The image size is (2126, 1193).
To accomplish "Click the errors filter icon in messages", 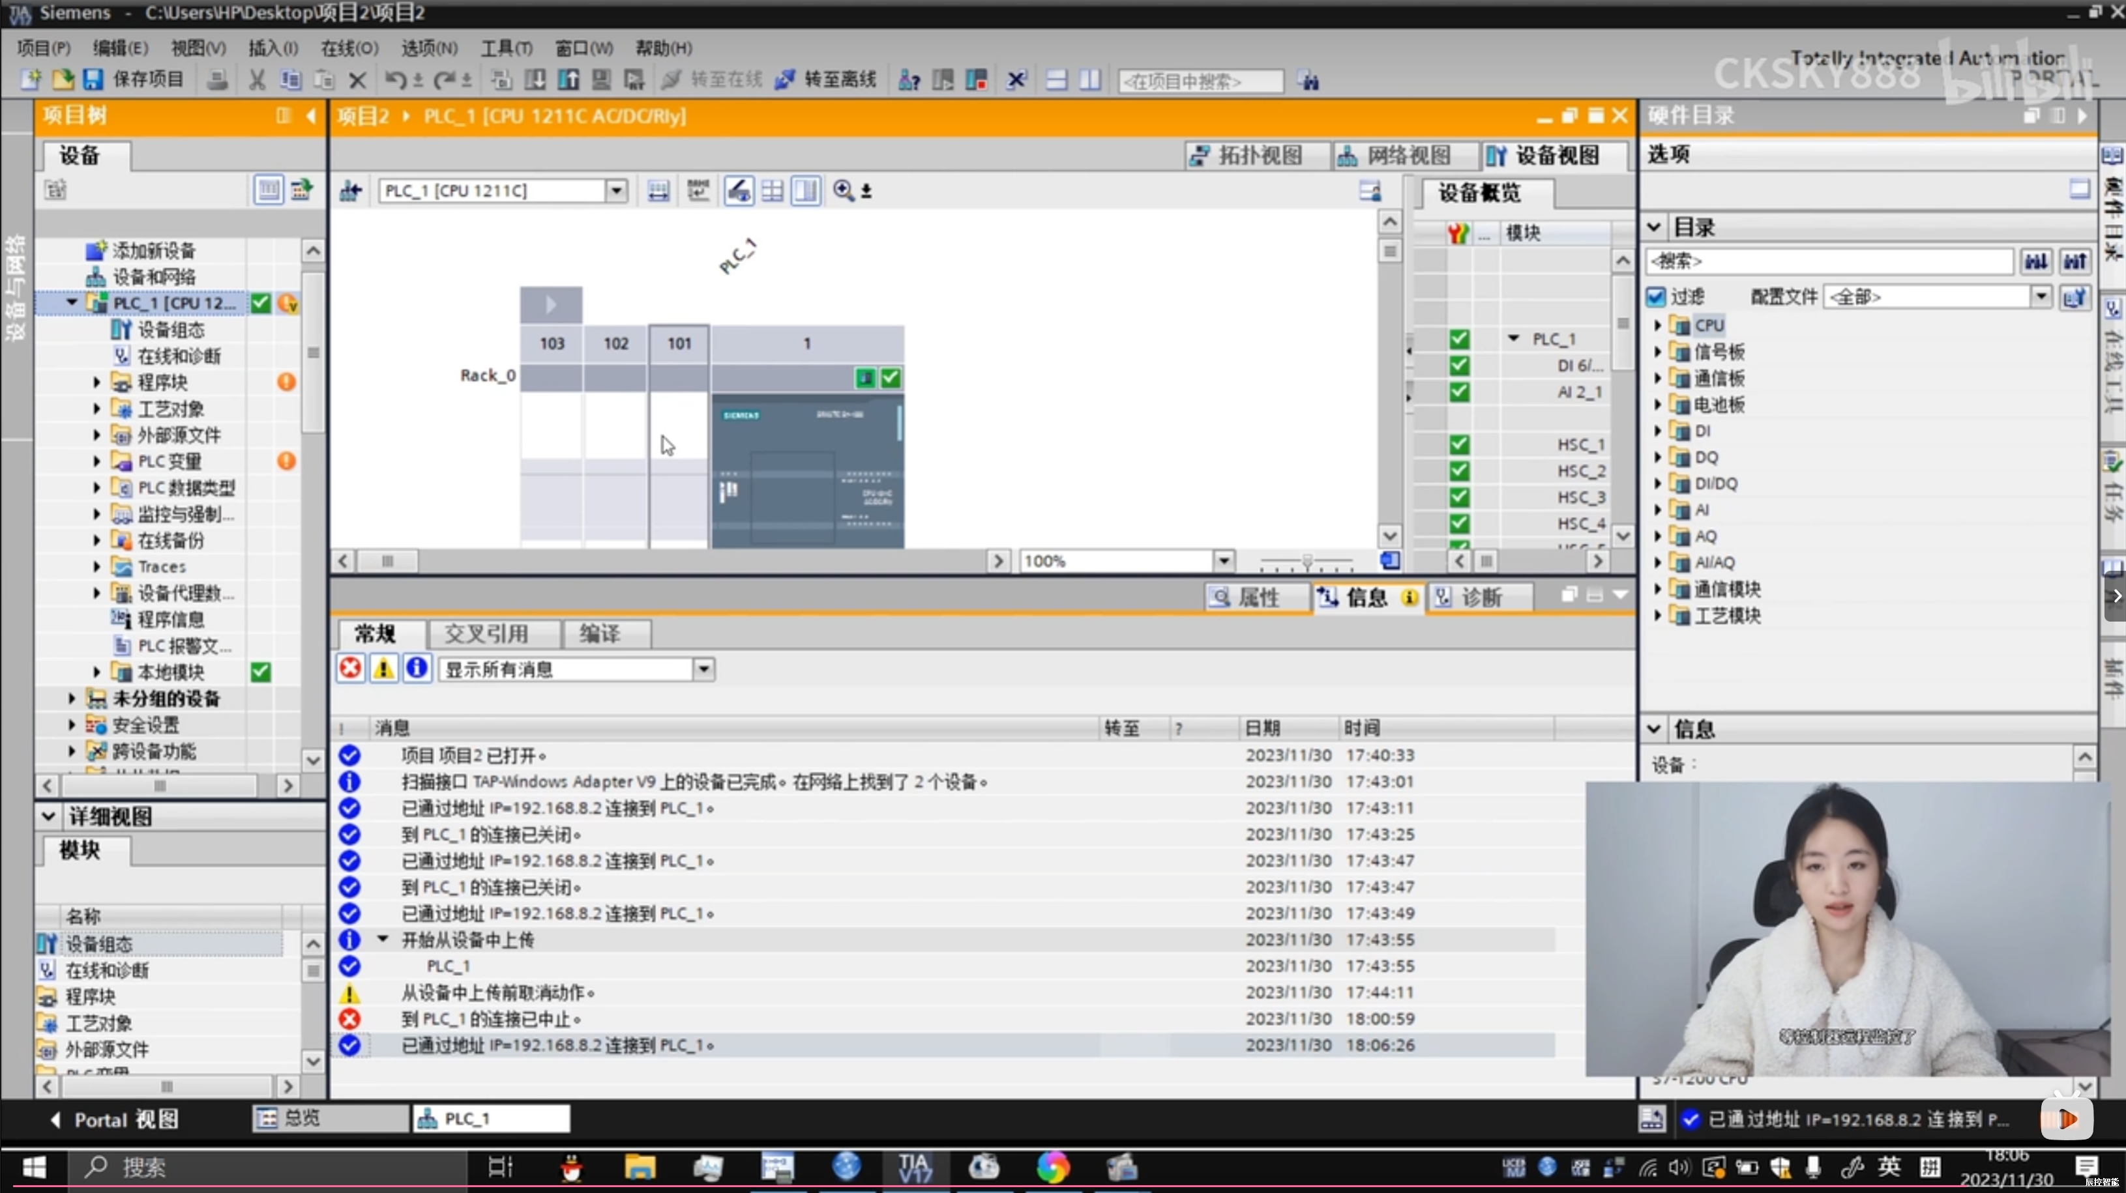I will (x=350, y=668).
